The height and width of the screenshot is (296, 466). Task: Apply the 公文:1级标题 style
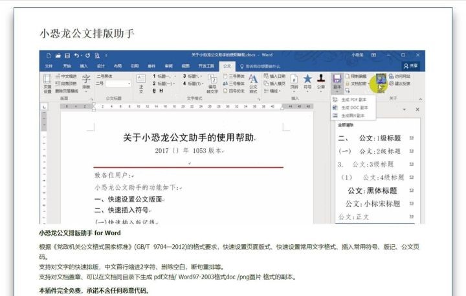tap(376, 138)
